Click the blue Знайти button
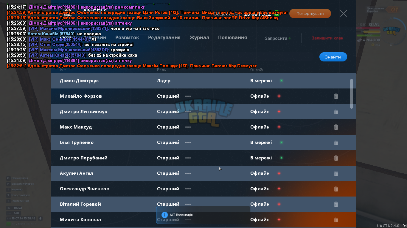This screenshot has height=228, width=407. [x=333, y=57]
